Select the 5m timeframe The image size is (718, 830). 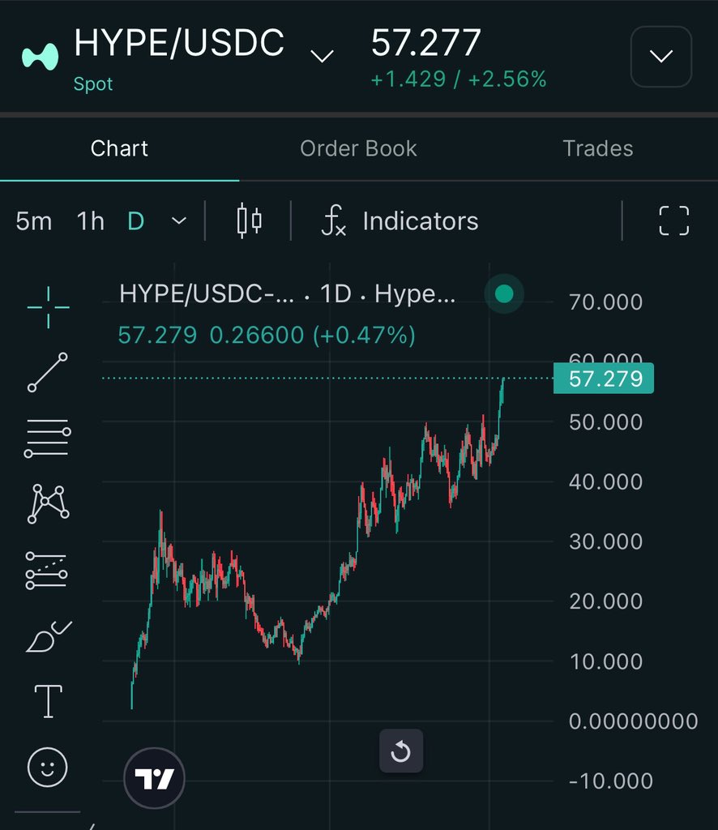coord(34,221)
